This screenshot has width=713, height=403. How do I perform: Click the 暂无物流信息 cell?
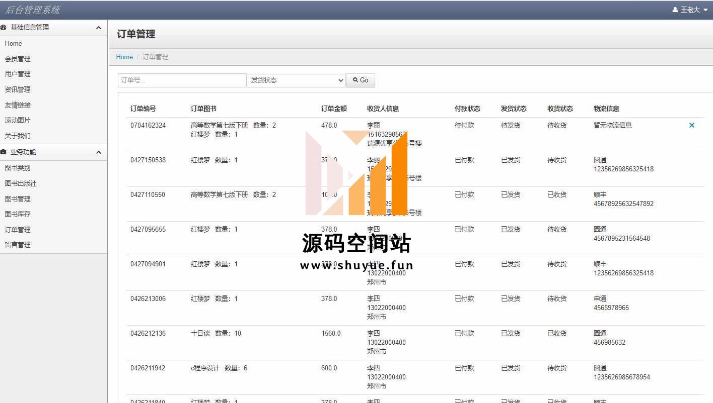[613, 125]
